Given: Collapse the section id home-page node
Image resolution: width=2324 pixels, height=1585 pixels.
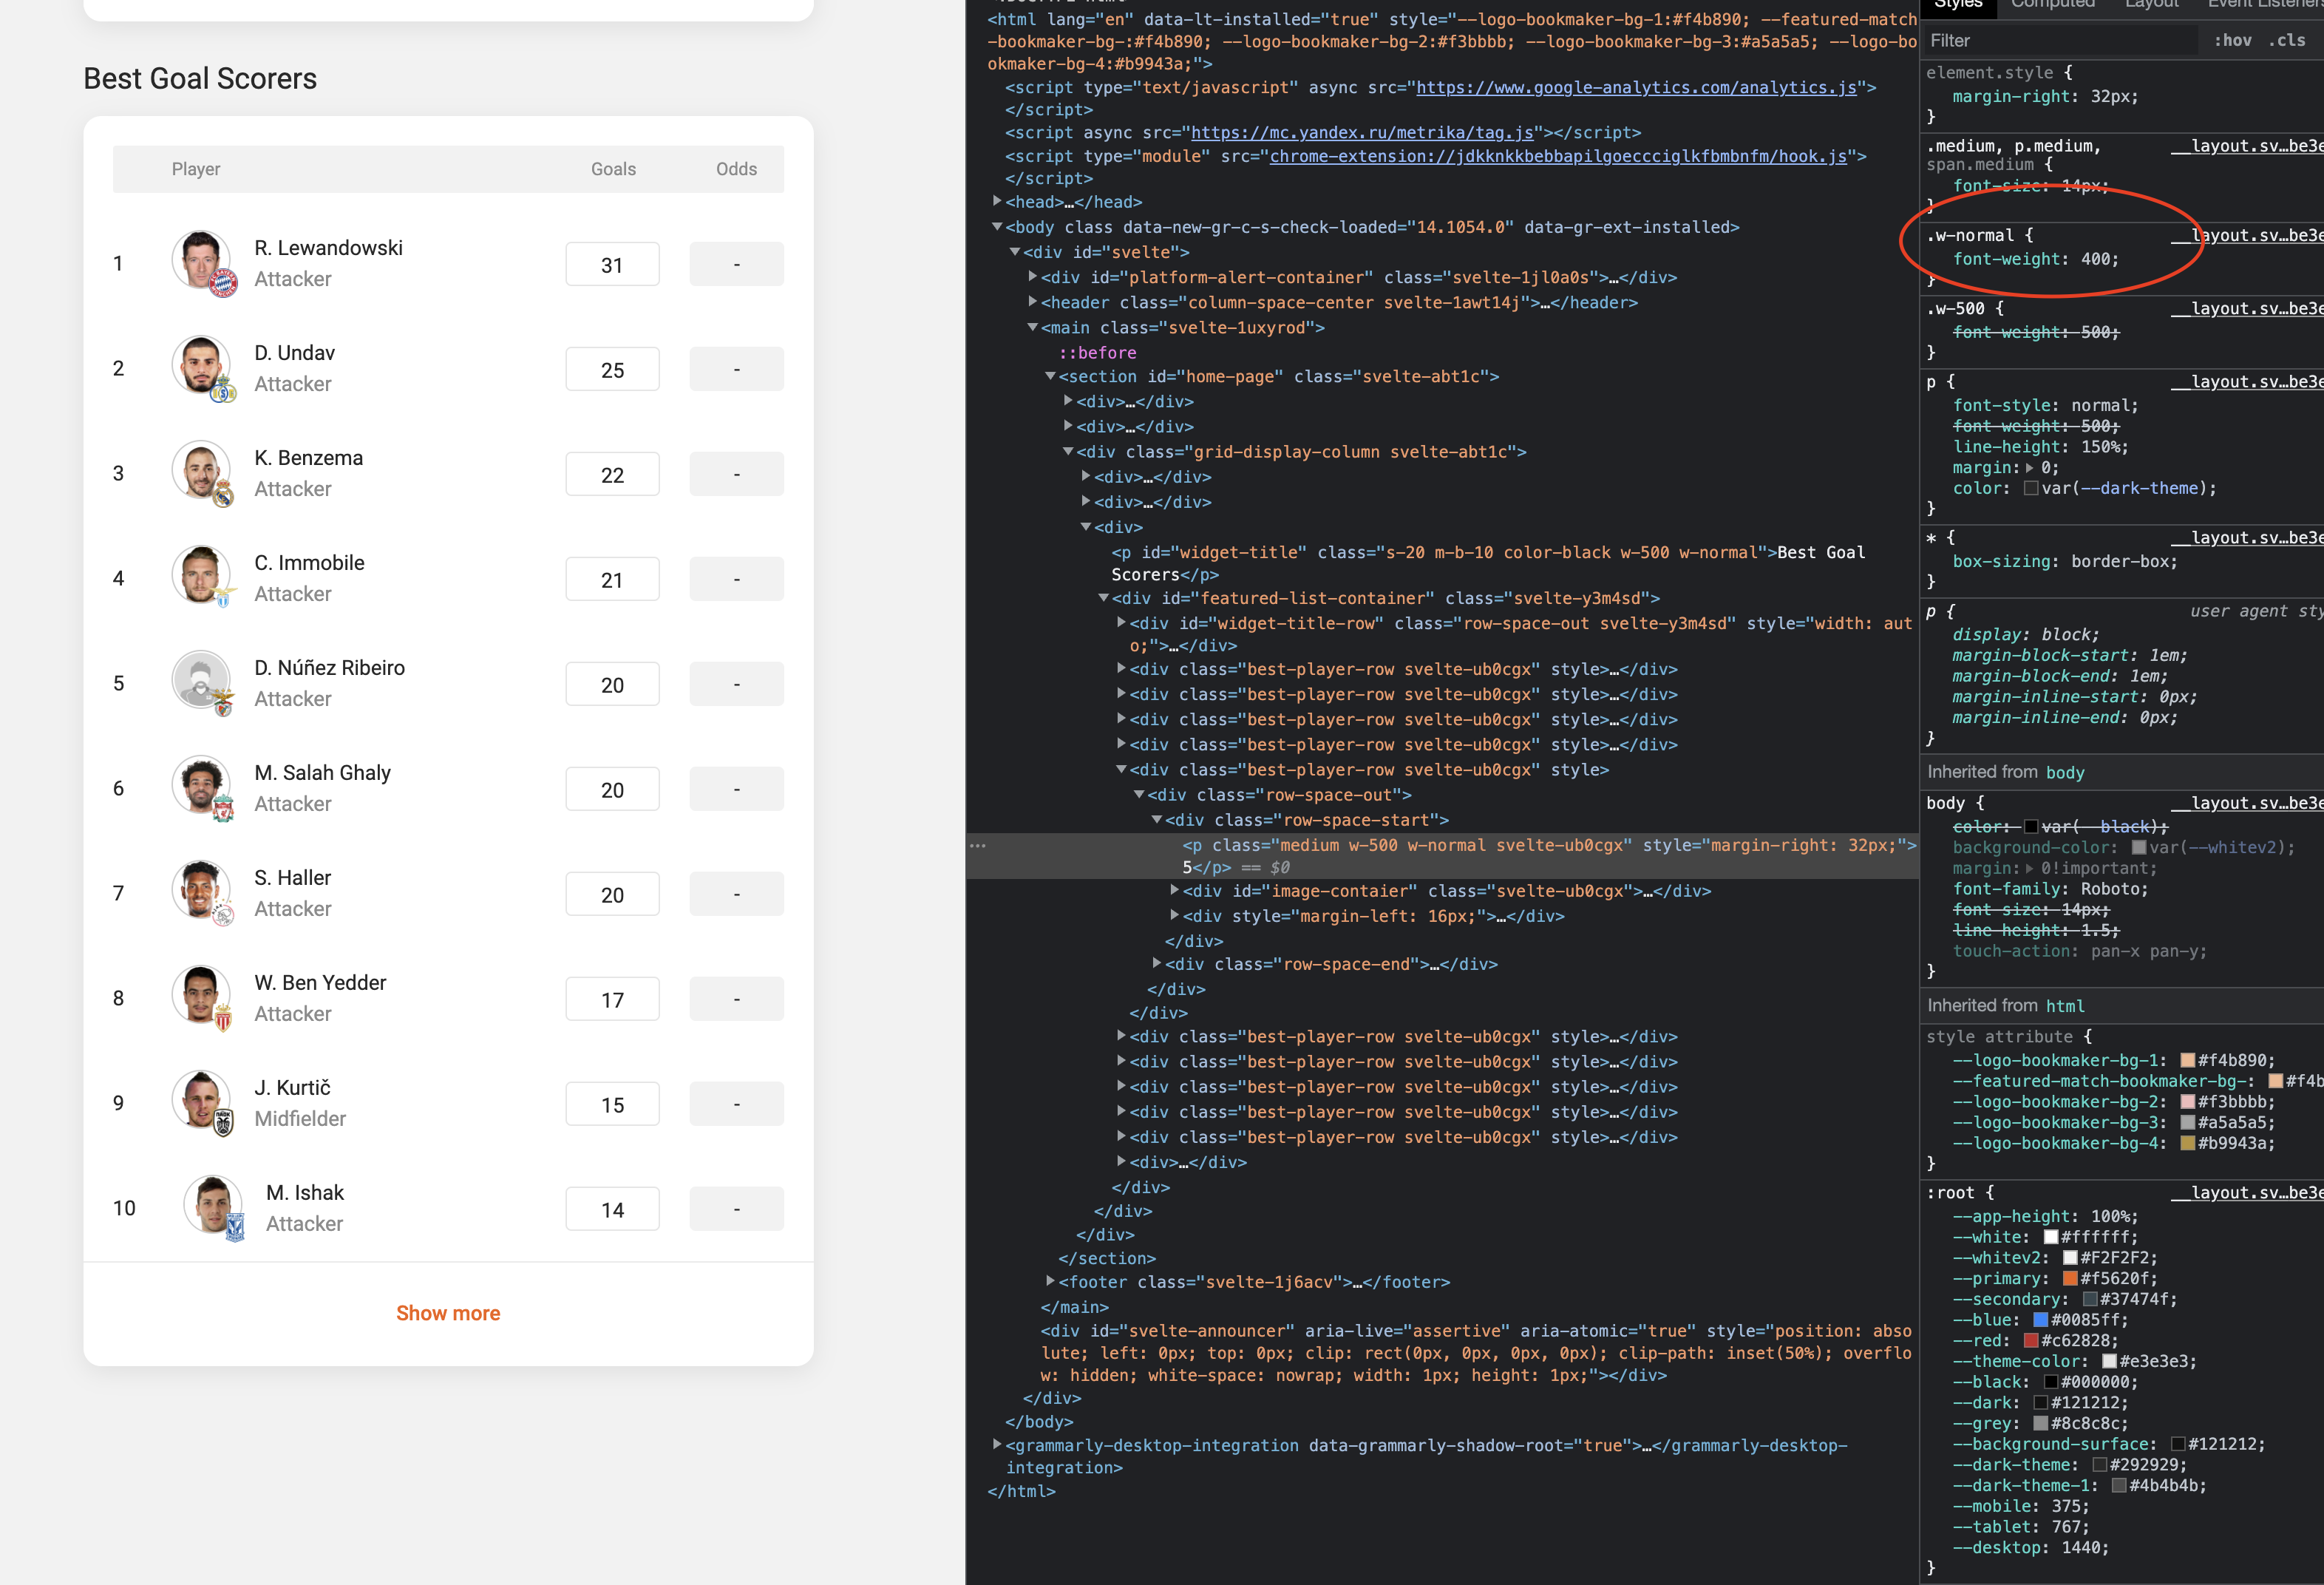Looking at the screenshot, I should click(1050, 376).
